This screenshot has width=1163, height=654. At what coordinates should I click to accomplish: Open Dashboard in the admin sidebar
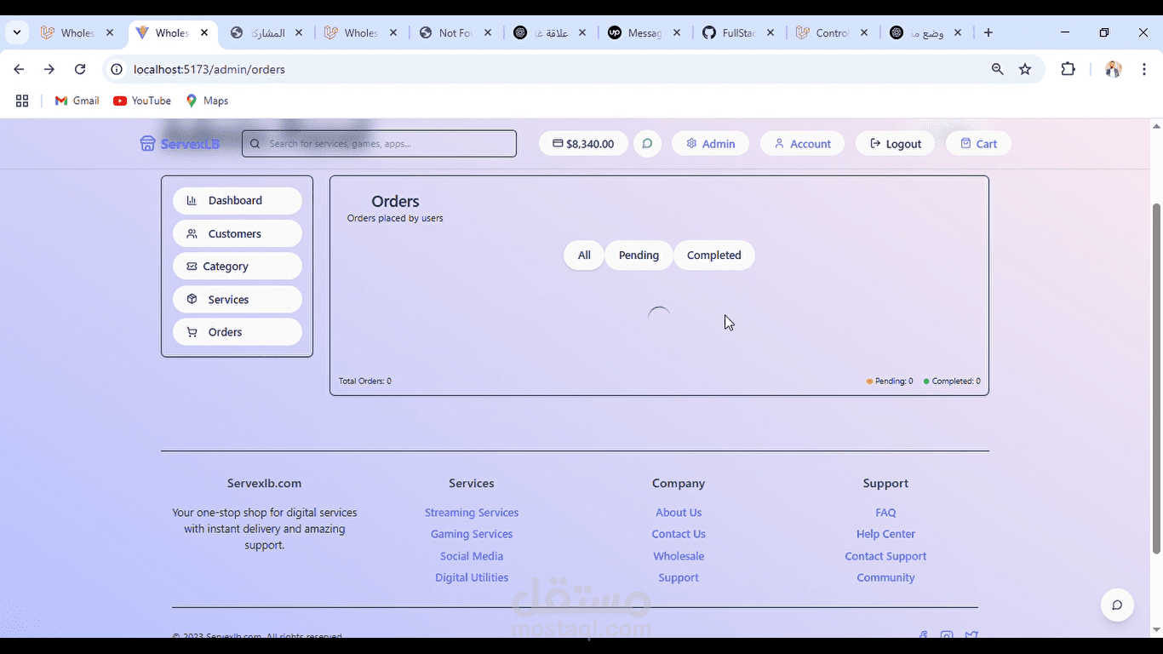238,201
